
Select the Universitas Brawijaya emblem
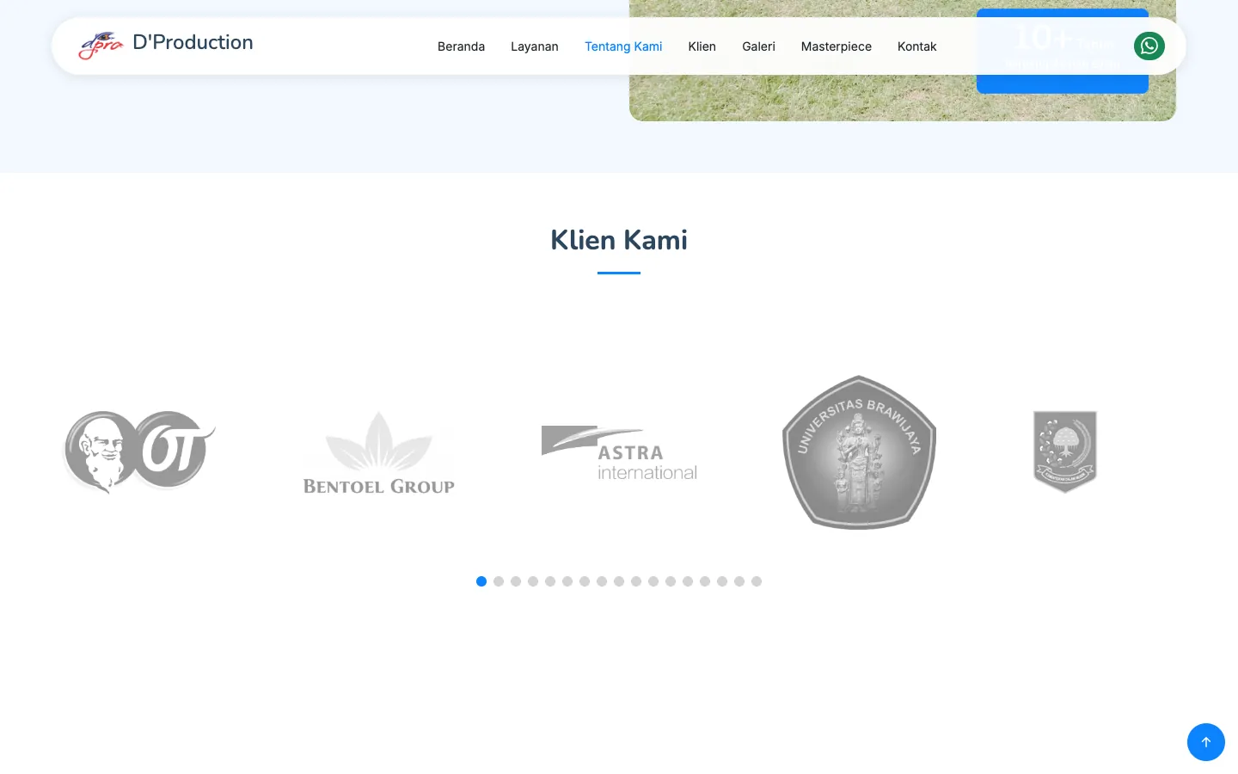pos(859,452)
